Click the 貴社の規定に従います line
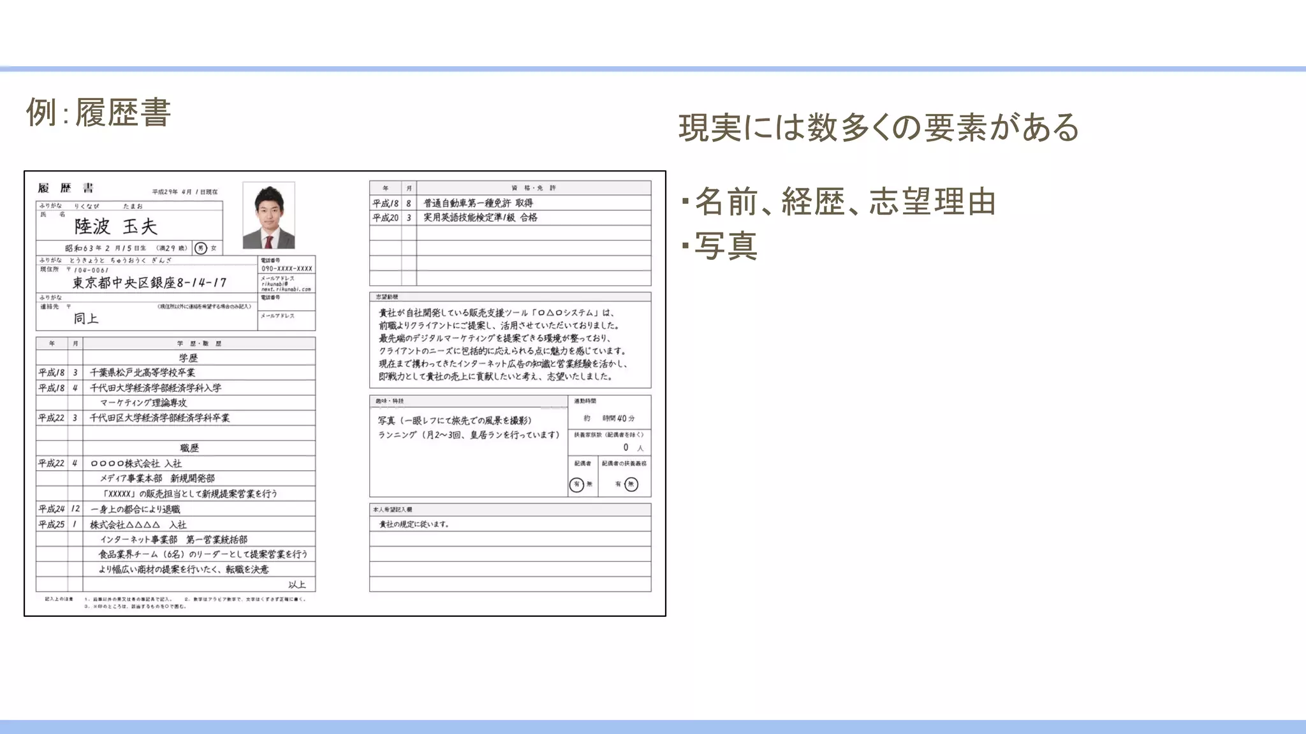Viewport: 1306px width, 734px height. [415, 524]
